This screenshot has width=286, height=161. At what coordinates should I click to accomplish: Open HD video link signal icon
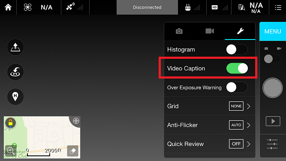[x=214, y=7]
